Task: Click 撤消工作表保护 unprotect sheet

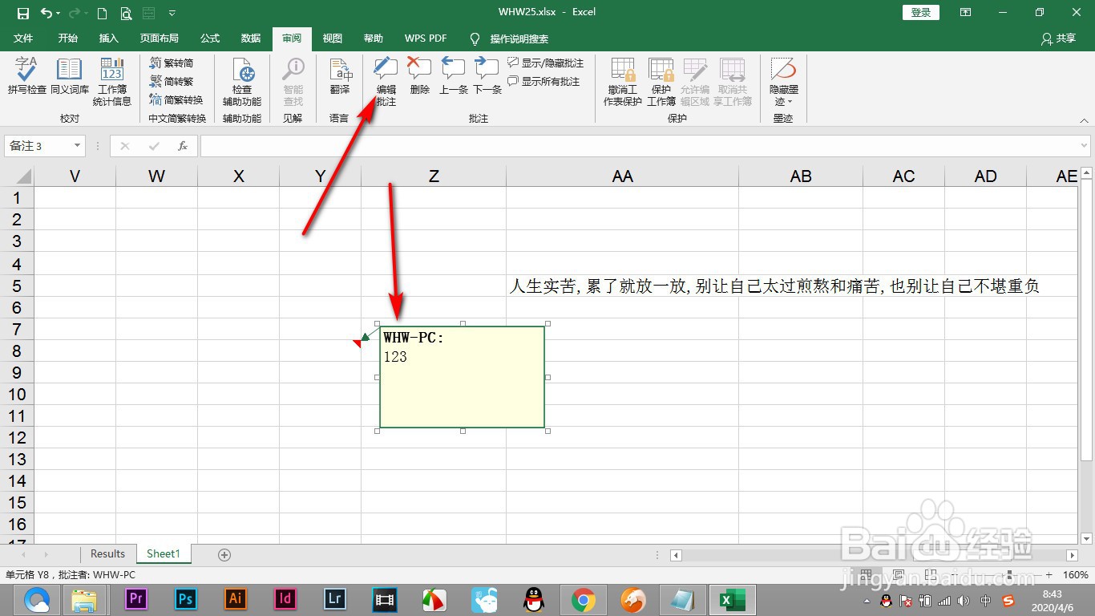Action: [x=623, y=82]
